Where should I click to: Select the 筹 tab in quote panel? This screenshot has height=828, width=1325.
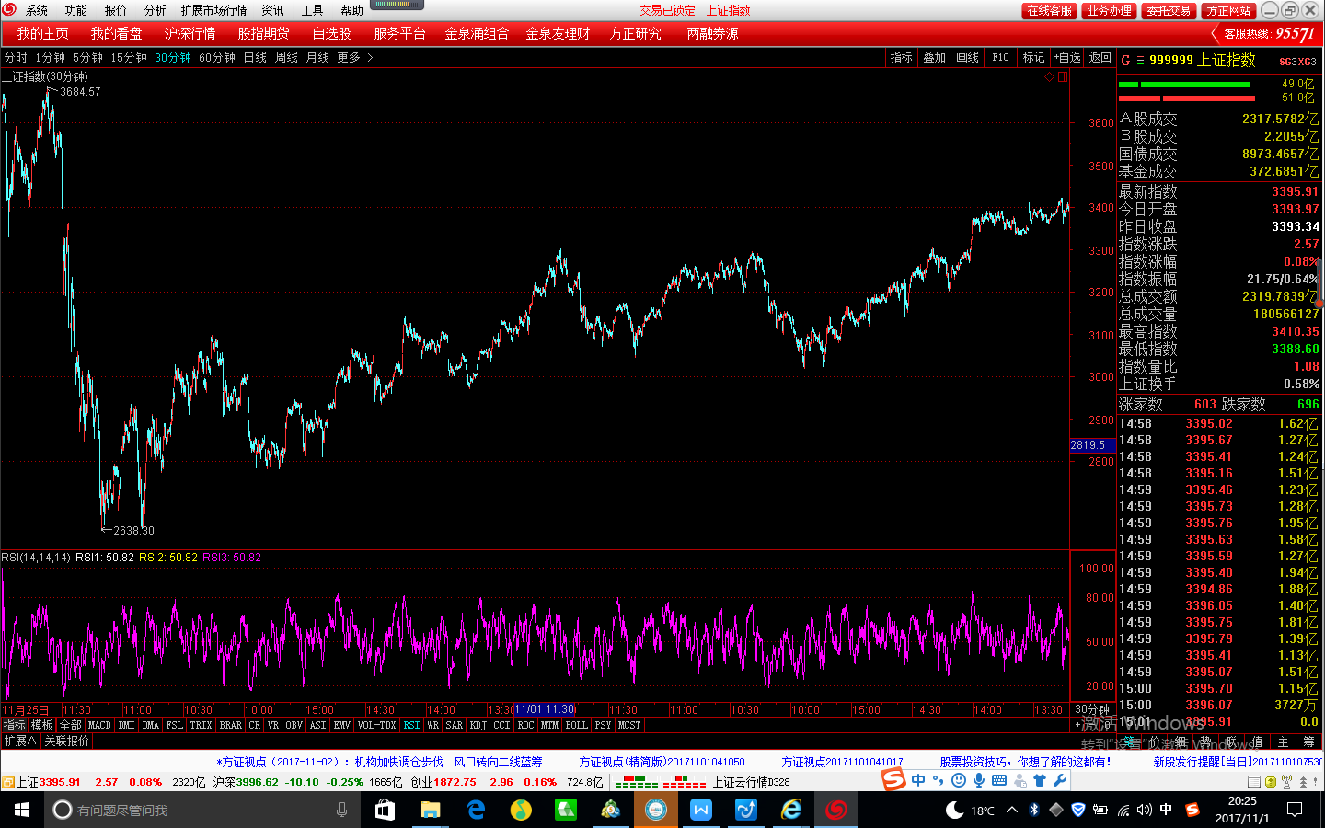coord(1308,742)
